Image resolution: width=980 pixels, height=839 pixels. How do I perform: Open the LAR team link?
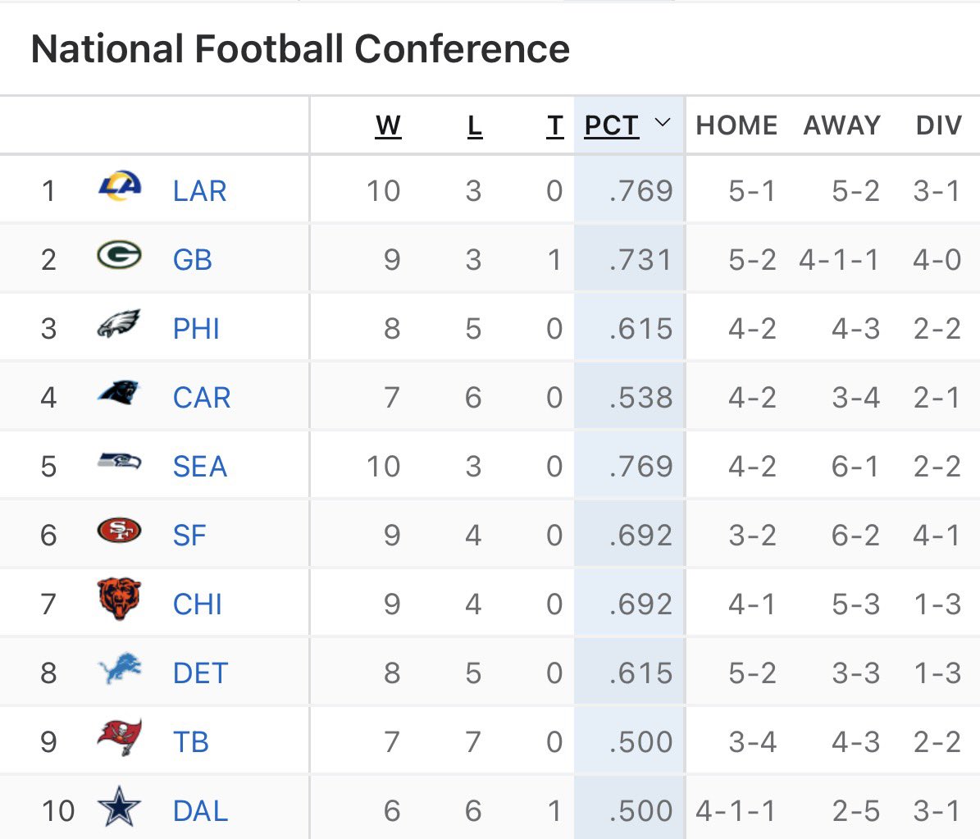point(199,191)
